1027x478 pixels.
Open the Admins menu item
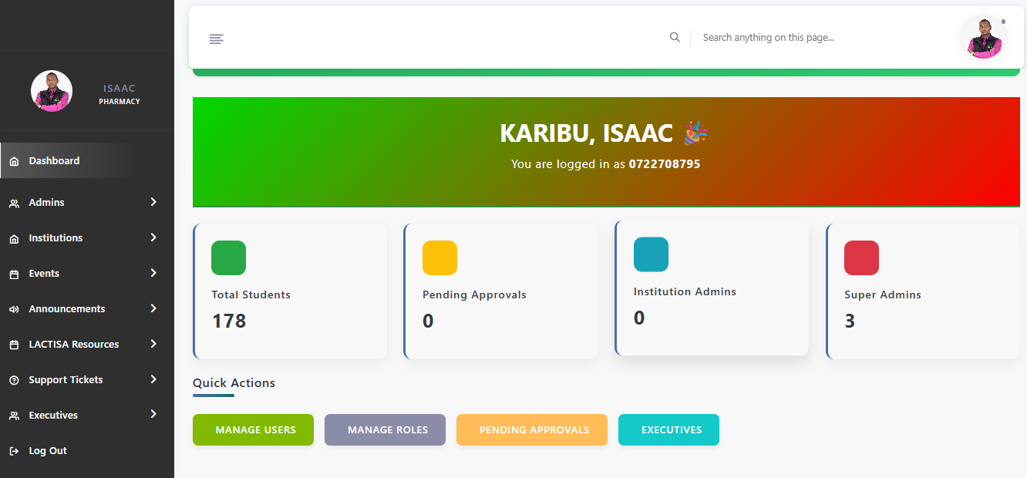pyautogui.click(x=87, y=202)
